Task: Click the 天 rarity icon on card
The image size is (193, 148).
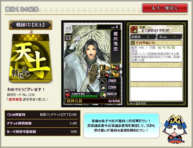Action: click(x=69, y=29)
